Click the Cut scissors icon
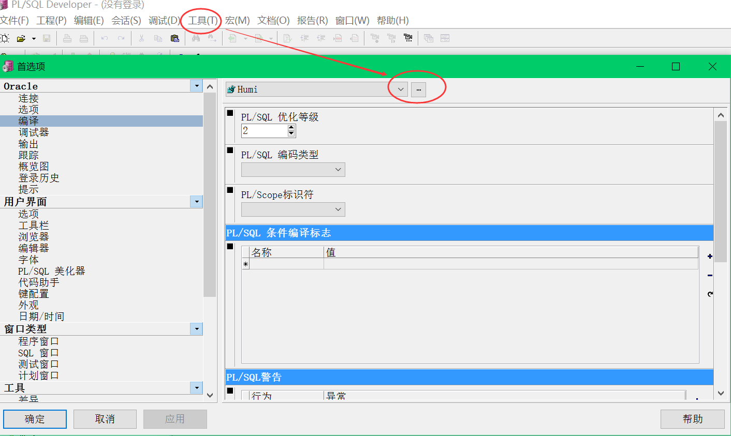 tap(141, 38)
